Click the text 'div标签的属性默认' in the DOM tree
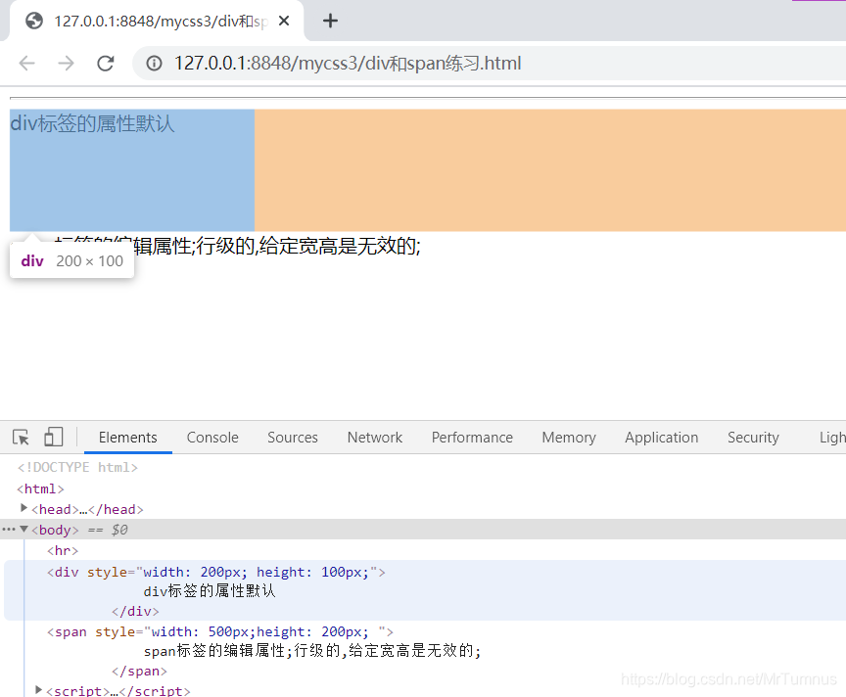This screenshot has height=697, width=846. [x=210, y=591]
